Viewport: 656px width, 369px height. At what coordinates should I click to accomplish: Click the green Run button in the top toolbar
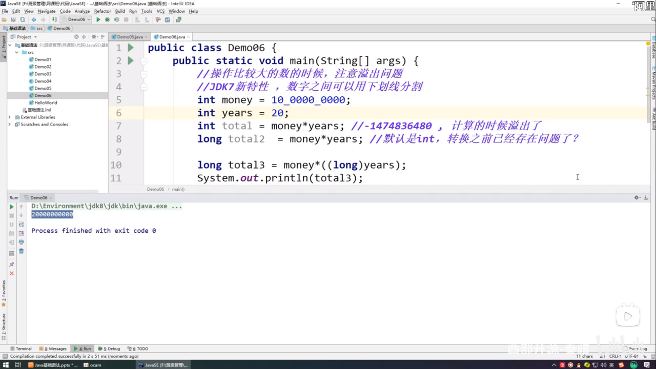click(x=98, y=19)
